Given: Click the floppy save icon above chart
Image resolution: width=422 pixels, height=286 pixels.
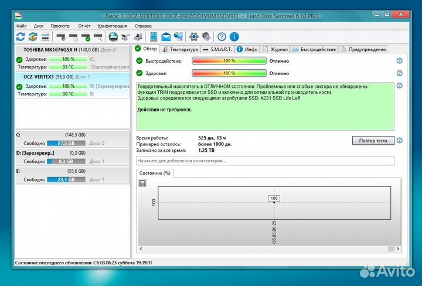Looking at the screenshot, I should [x=142, y=183].
